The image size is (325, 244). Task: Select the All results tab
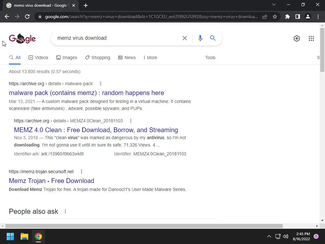[15, 58]
